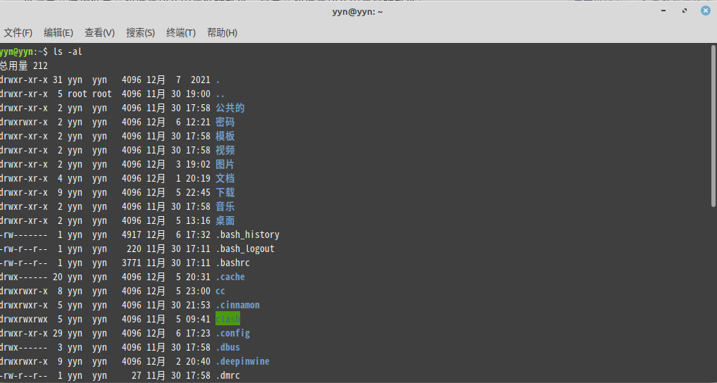
Task: Click the .deepinwine directory name
Action: click(x=242, y=361)
